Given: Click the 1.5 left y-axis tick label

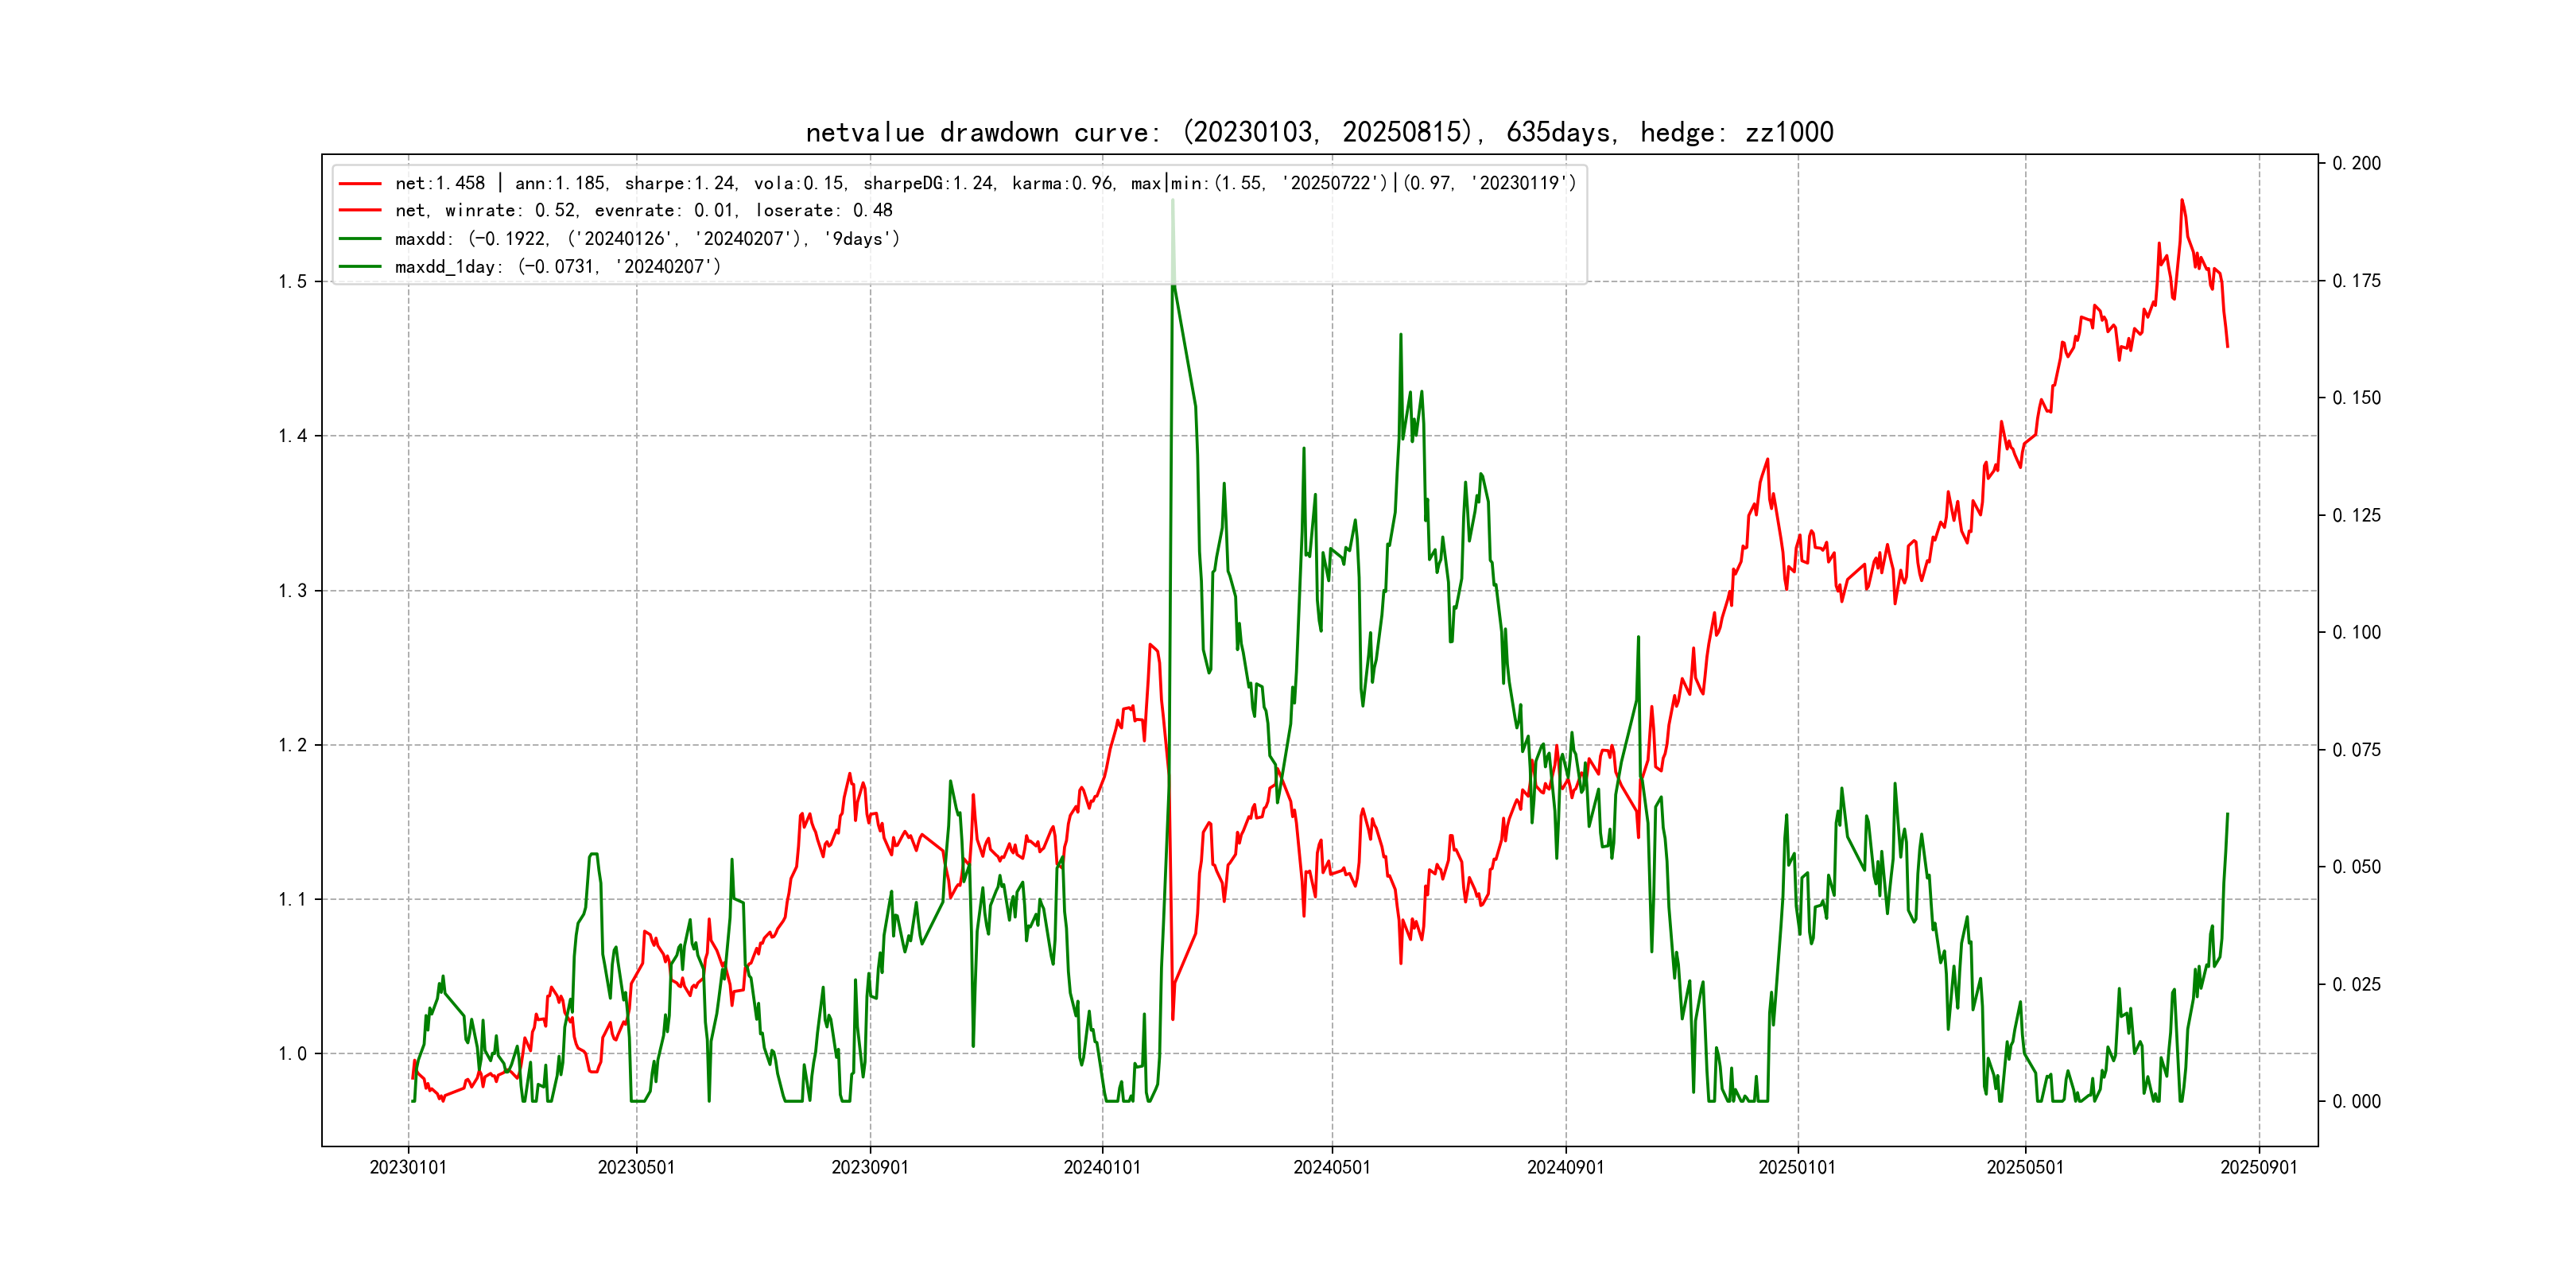Looking at the screenshot, I should click(x=292, y=282).
